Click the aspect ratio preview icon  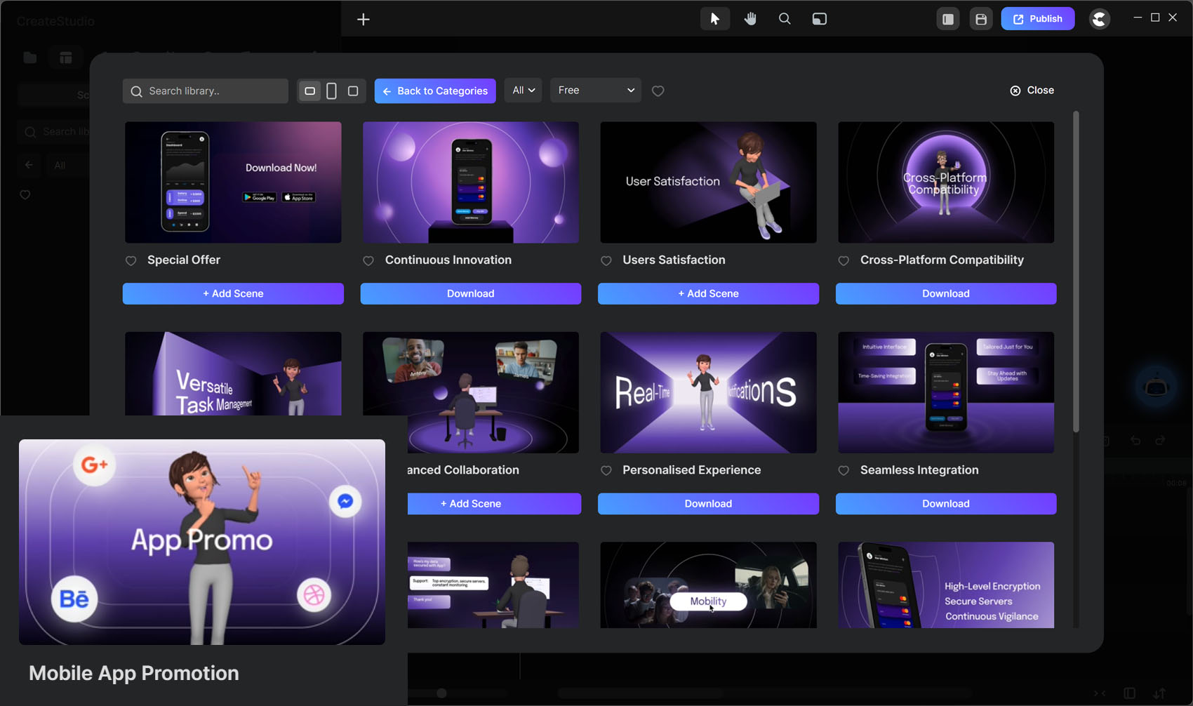point(819,19)
